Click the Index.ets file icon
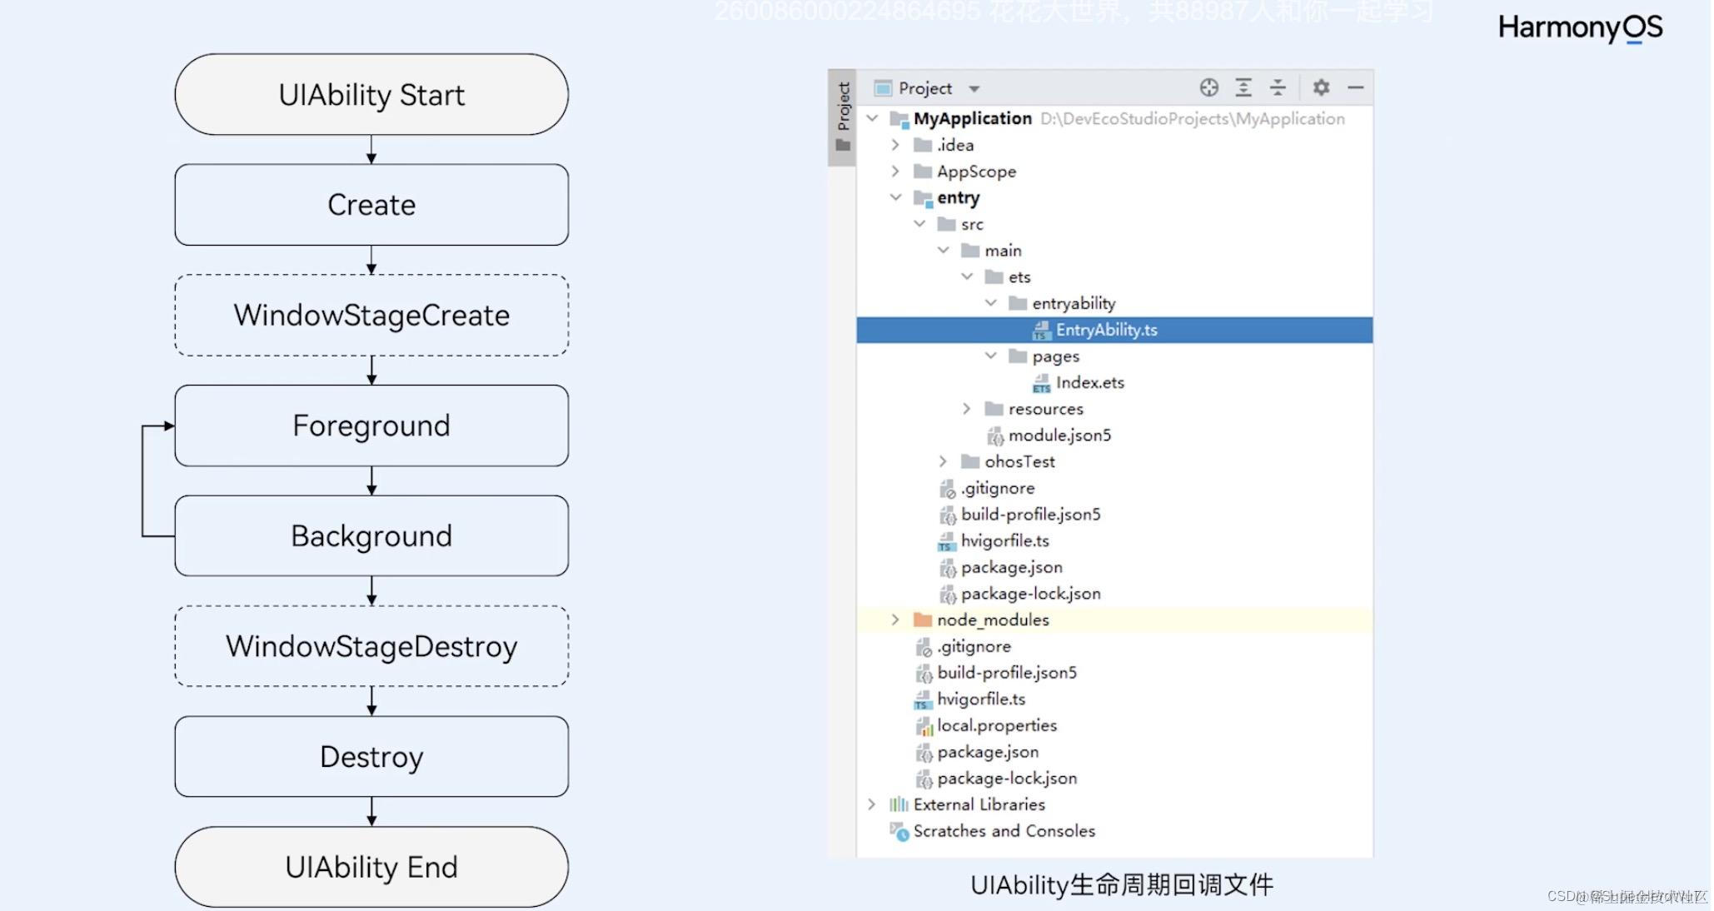 coord(1041,383)
